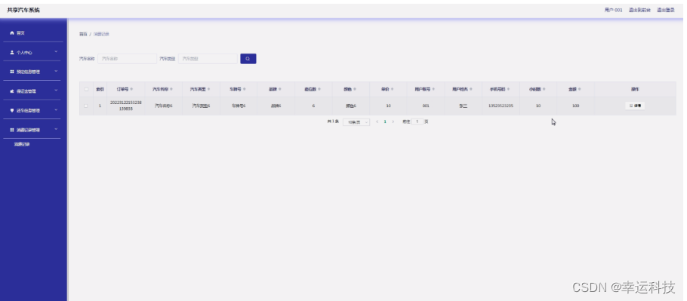The width and height of the screenshot is (687, 301).
Task: Click the grid icon beside 消费记录管理
Action: pyautogui.click(x=12, y=130)
